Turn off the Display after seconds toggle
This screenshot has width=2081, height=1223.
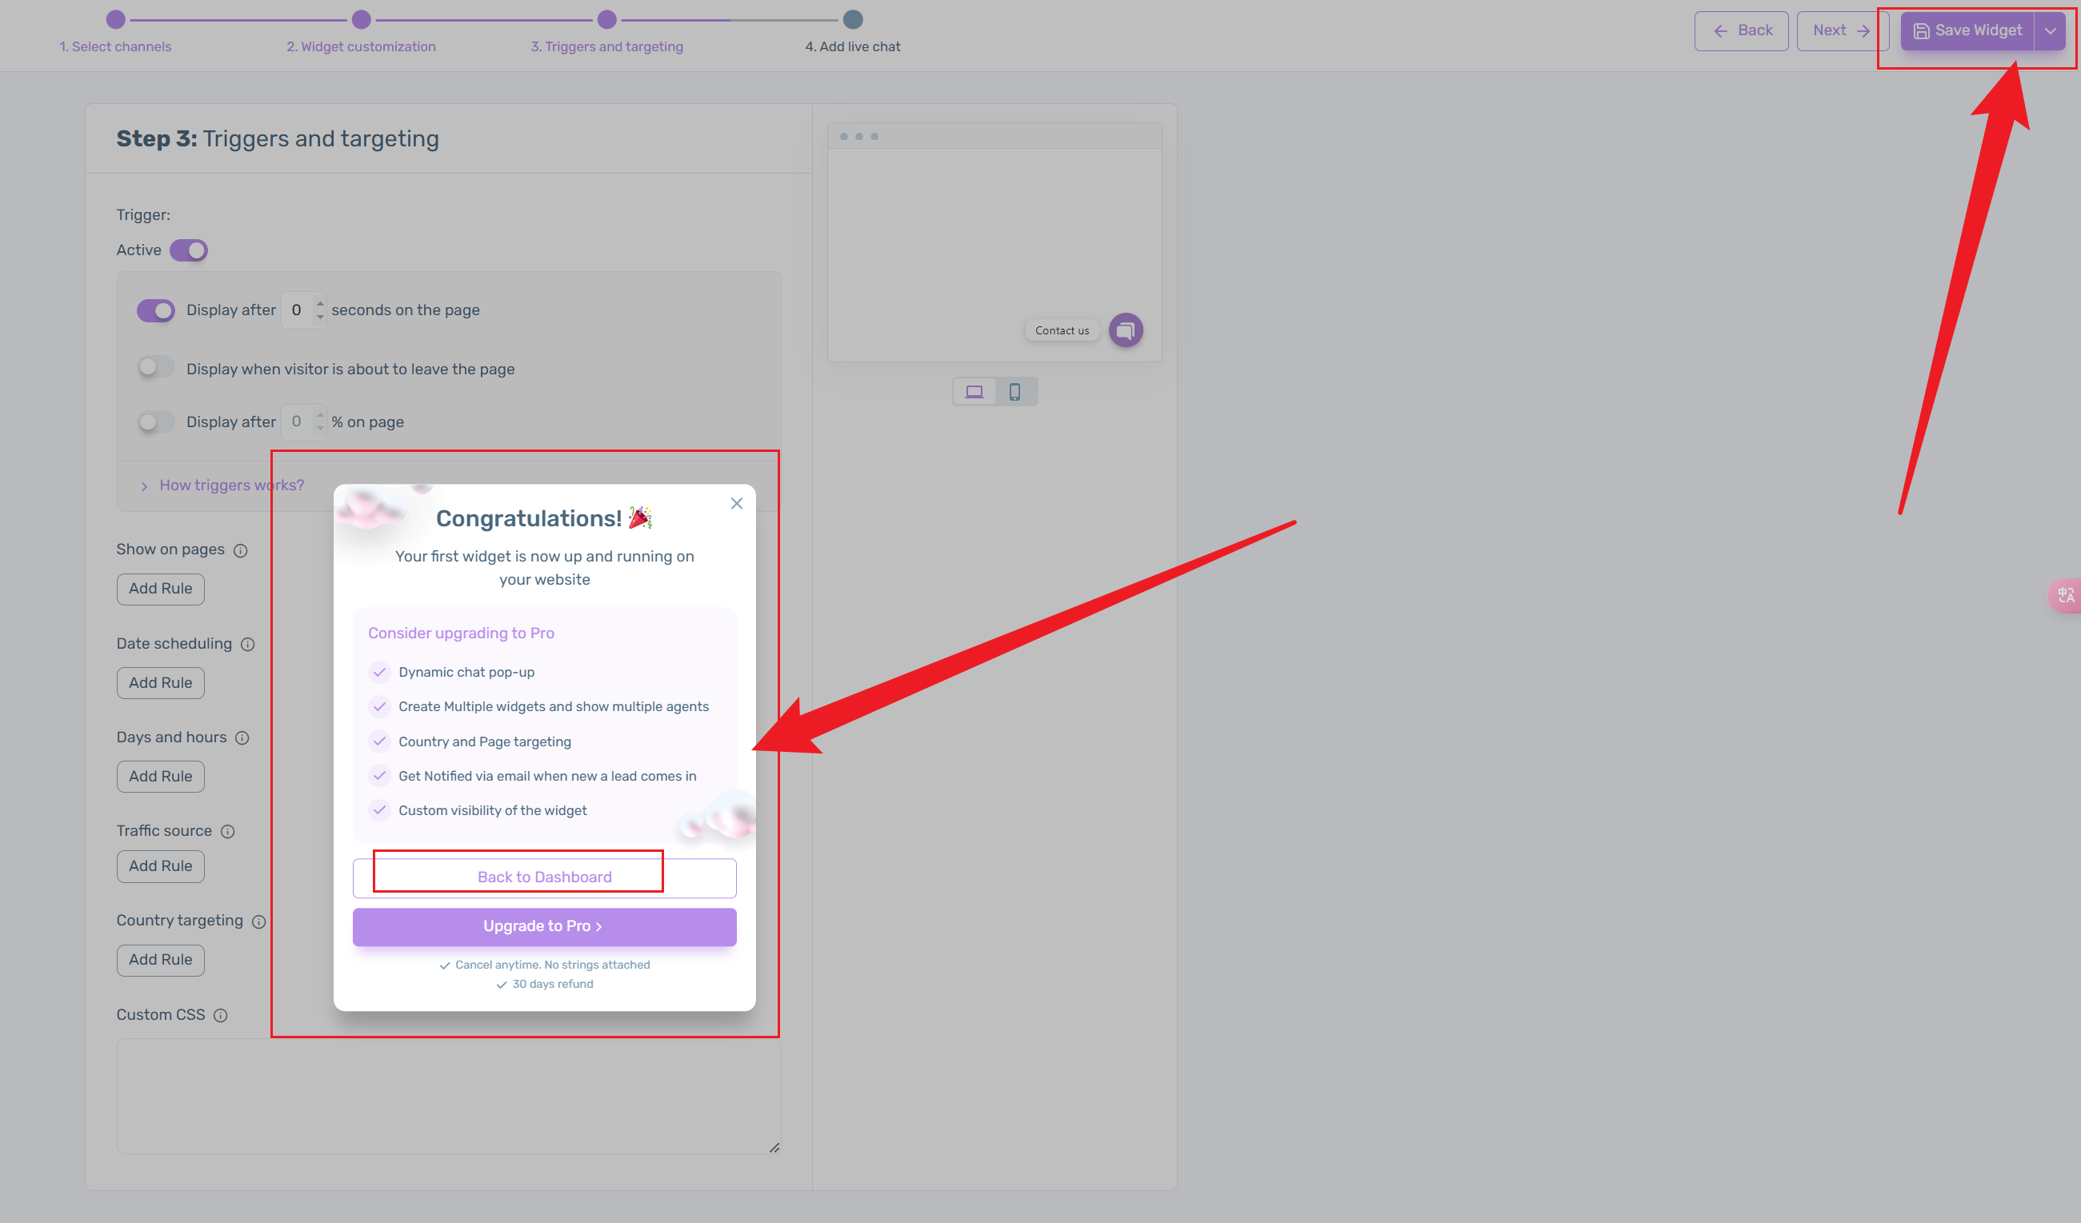156,310
